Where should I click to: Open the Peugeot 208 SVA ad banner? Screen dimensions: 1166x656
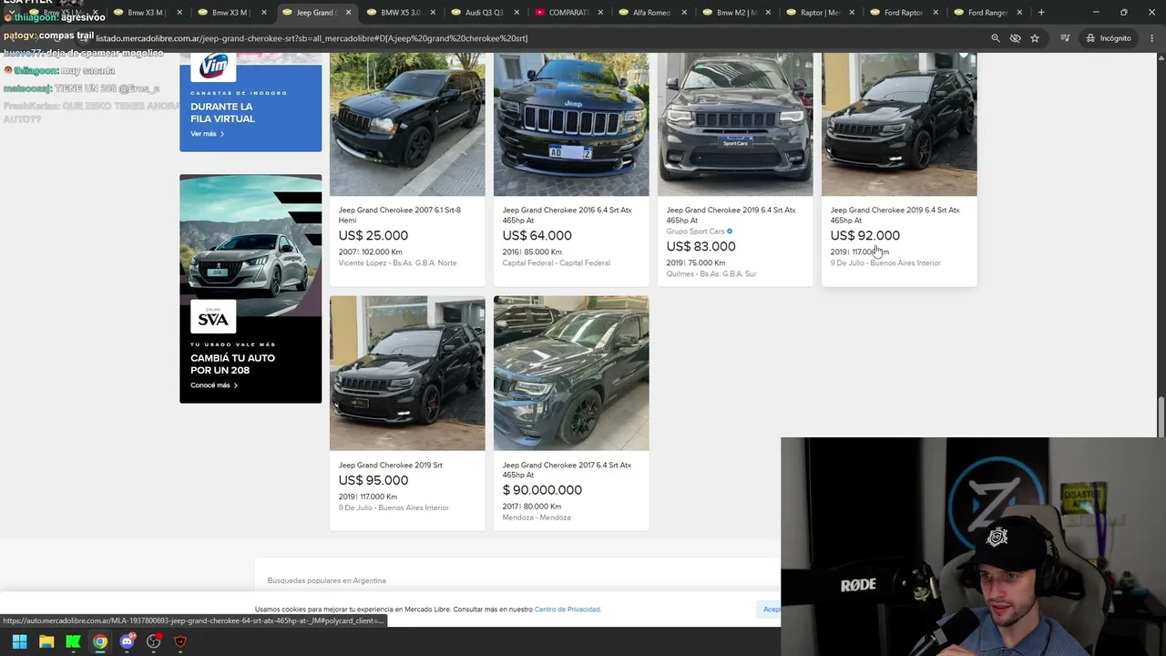pyautogui.click(x=251, y=289)
